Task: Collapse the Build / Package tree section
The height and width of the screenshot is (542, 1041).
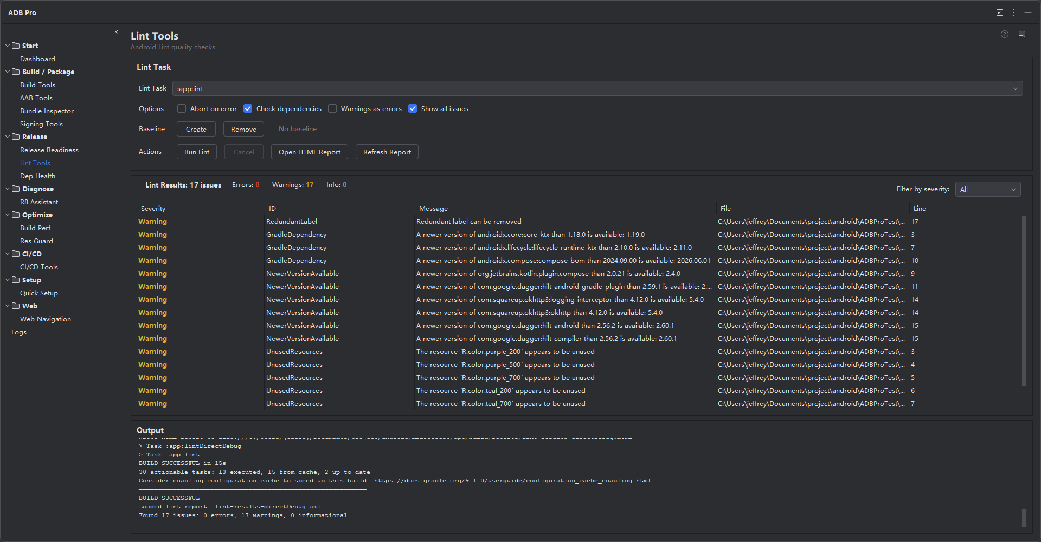Action: pos(8,72)
